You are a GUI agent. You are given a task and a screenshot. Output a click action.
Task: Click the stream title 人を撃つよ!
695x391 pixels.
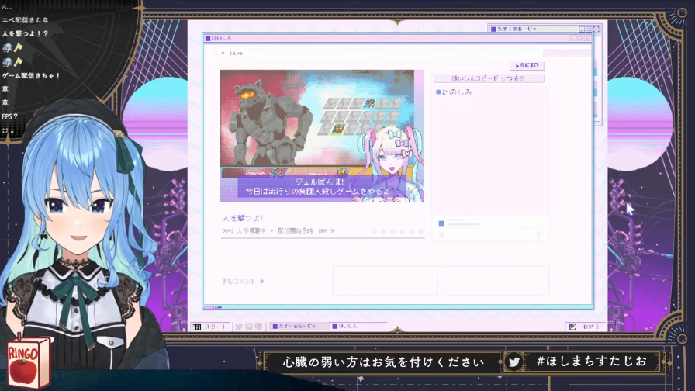point(243,218)
